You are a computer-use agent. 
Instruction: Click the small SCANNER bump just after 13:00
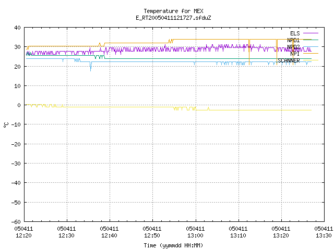(x=208, y=109)
